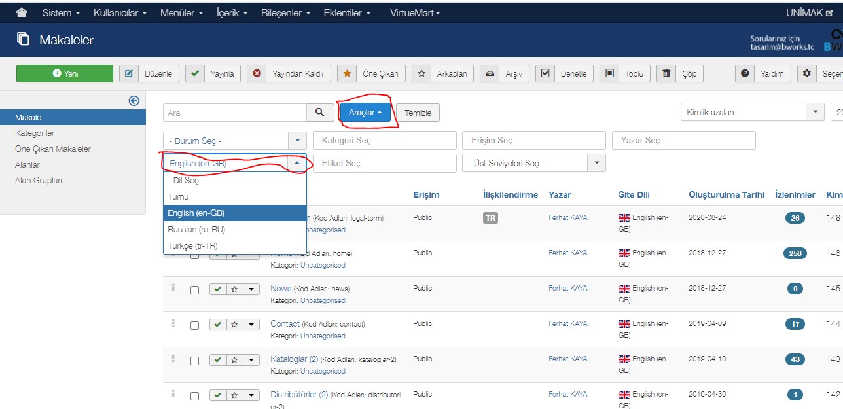The image size is (843, 409).
Task: Select the Contact article checkbox
Action: pyautogui.click(x=194, y=325)
